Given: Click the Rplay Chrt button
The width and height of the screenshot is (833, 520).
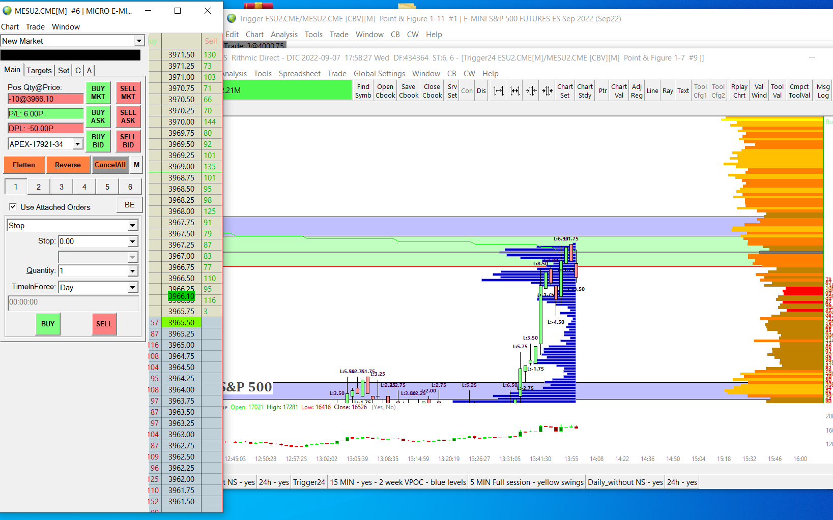Looking at the screenshot, I should (739, 90).
